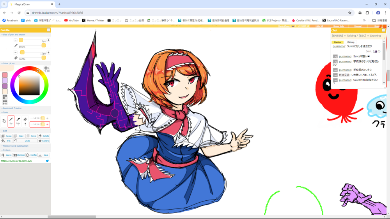Click the saturation square in the color picker

point(29,85)
